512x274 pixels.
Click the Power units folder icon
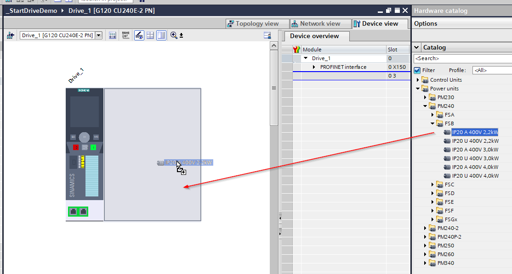(425, 89)
